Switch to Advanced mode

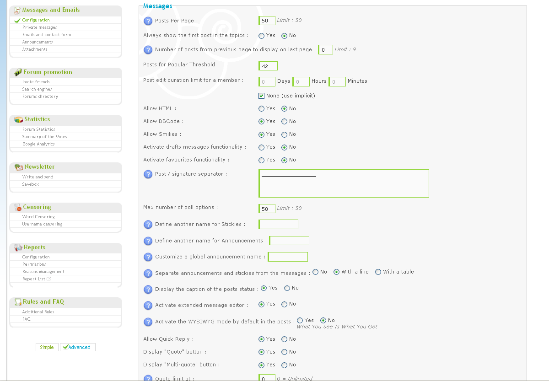pyautogui.click(x=78, y=347)
